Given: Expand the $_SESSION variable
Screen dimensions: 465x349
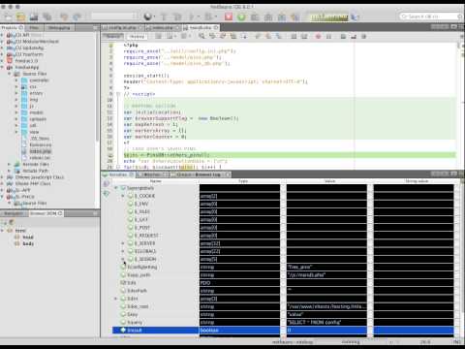Looking at the screenshot, I should (123, 259).
